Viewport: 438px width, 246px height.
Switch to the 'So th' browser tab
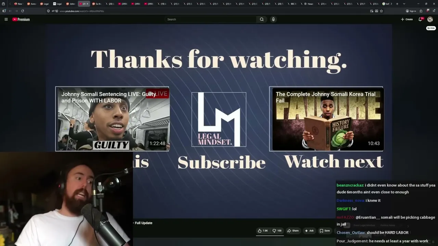coord(97,4)
